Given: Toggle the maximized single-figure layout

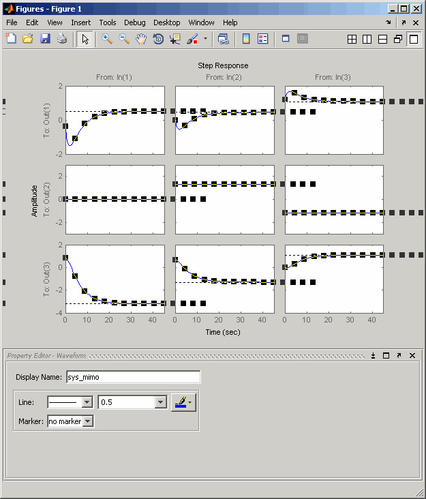Looking at the screenshot, I should click(x=414, y=39).
